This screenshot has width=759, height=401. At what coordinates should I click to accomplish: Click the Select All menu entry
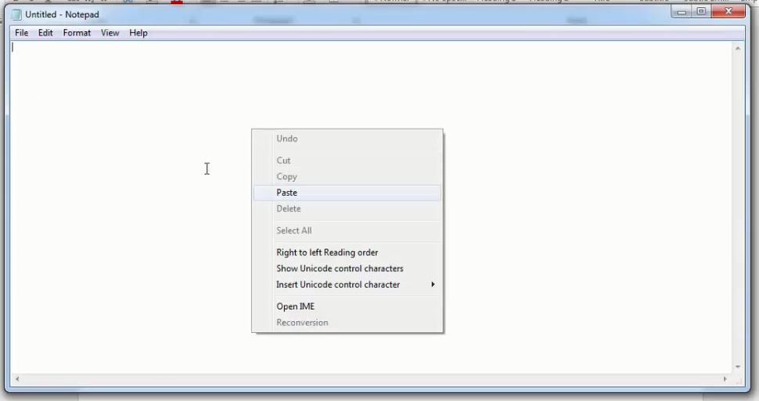[x=347, y=230]
